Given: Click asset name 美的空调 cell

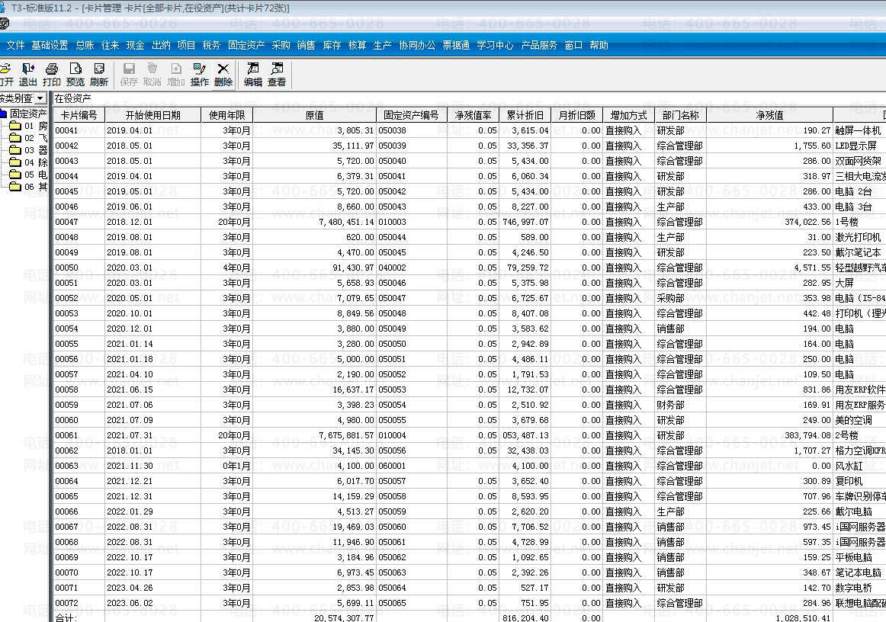Looking at the screenshot, I should [859, 420].
